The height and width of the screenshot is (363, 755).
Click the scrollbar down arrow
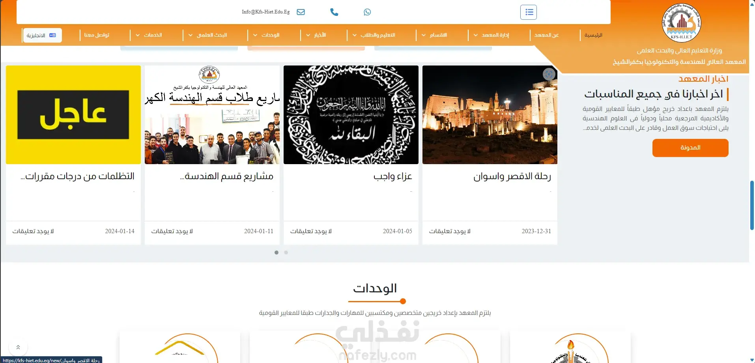[752, 360]
